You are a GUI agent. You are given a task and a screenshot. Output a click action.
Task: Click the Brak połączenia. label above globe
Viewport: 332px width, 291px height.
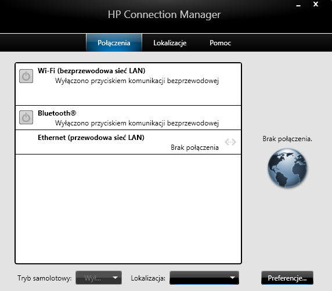click(x=287, y=139)
